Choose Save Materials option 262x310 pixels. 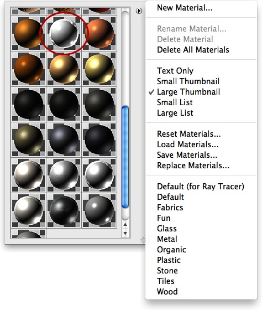coord(187,155)
